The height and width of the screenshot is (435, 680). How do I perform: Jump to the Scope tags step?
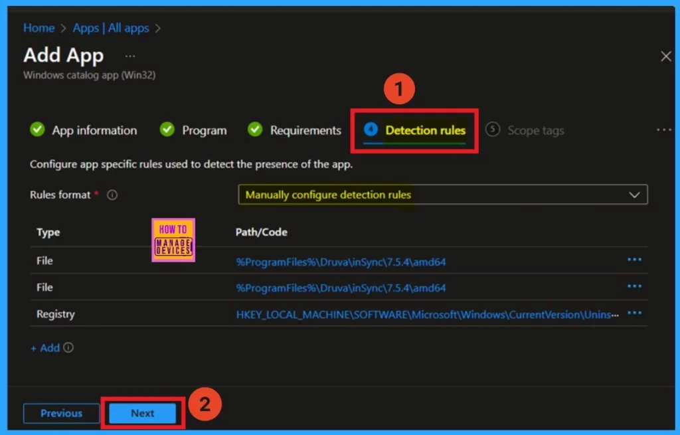point(525,130)
